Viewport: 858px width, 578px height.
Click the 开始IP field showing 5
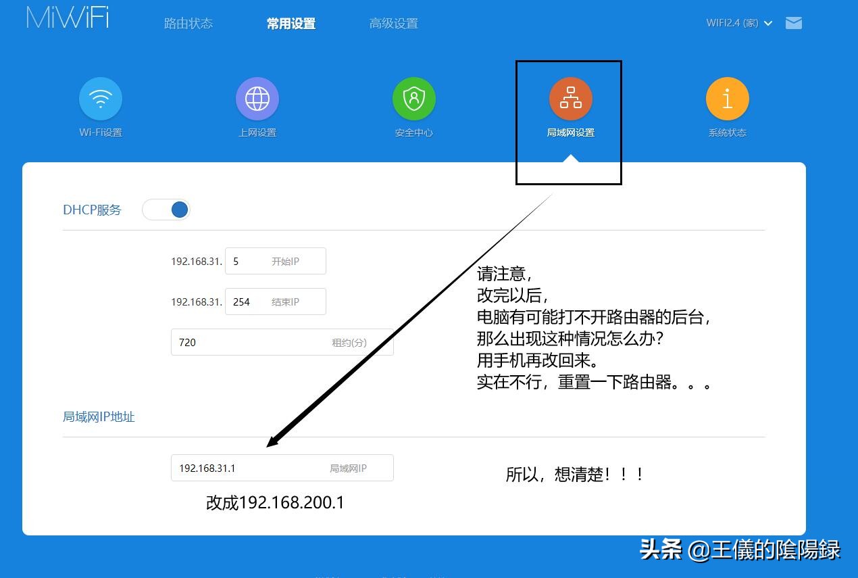point(276,261)
